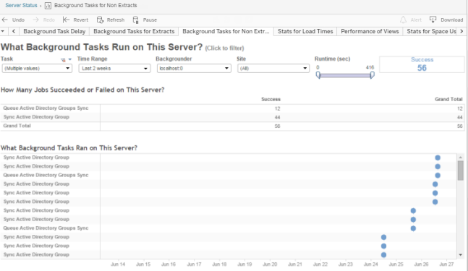This screenshot has height=271, width=468.
Task: Switch to Performance of Views tab
Action: tap(370, 31)
